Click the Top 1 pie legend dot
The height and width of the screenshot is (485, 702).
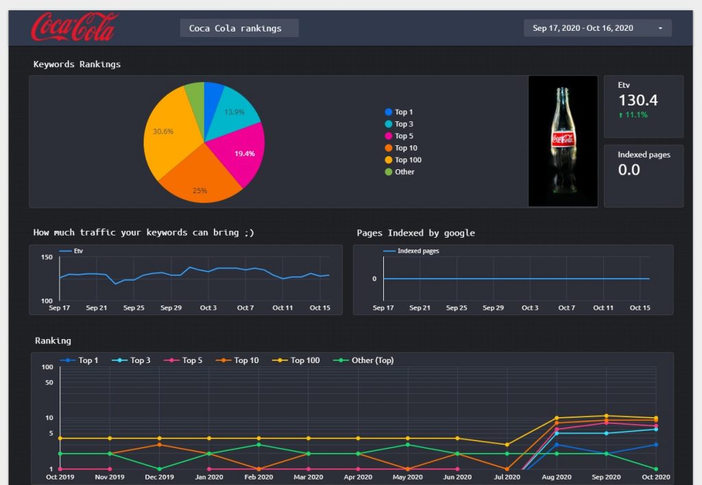[x=388, y=112]
